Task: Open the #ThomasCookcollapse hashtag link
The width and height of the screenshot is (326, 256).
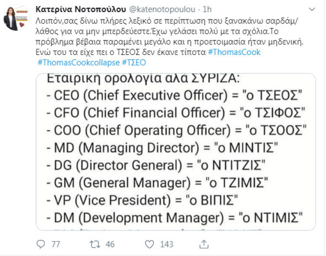Action: pyautogui.click(x=78, y=62)
